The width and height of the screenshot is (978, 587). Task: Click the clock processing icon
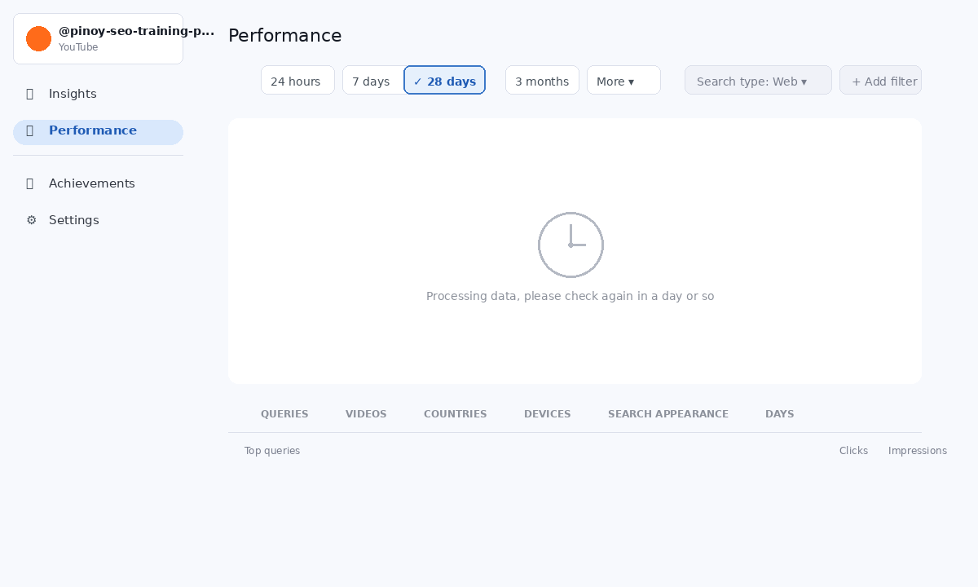click(570, 245)
